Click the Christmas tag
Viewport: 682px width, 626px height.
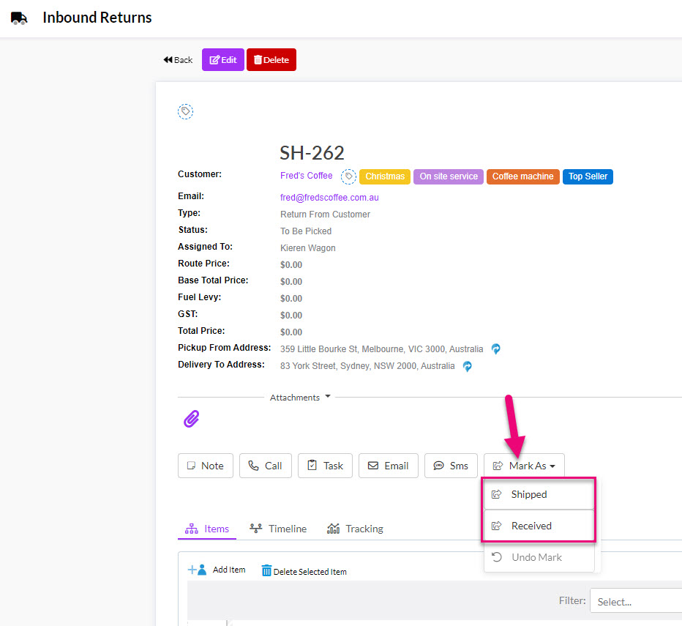click(384, 176)
